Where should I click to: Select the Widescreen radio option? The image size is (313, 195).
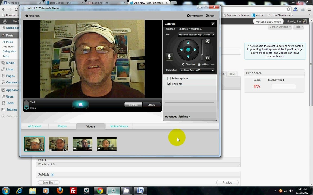pos(199,64)
